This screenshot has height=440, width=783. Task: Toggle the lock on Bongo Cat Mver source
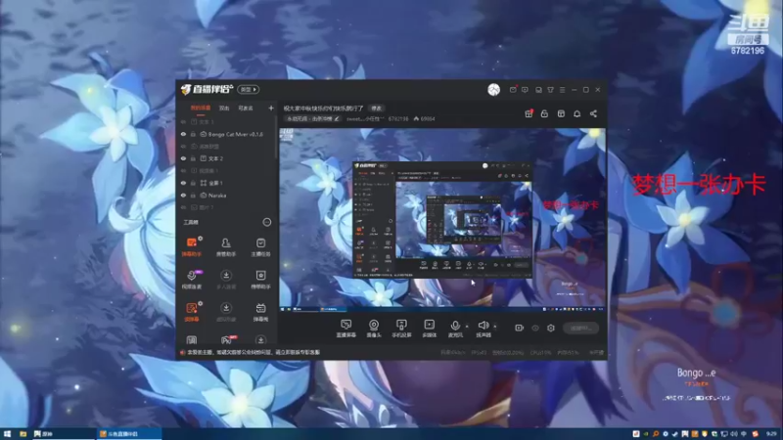[193, 134]
